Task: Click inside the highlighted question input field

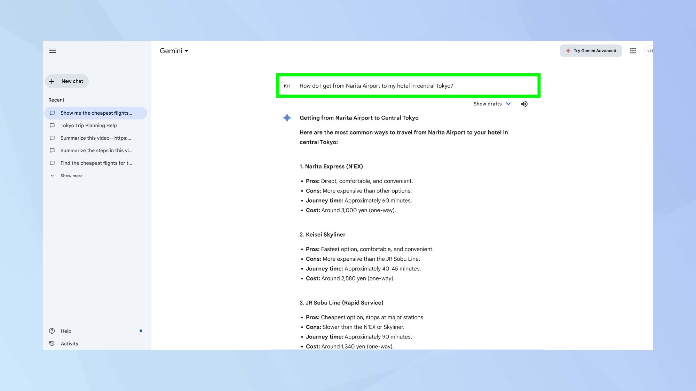Action: pyautogui.click(x=408, y=85)
